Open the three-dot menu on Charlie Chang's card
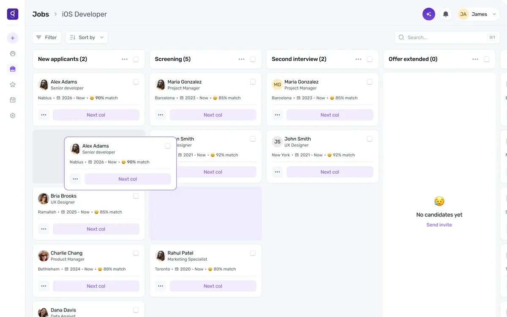 pyautogui.click(x=44, y=286)
